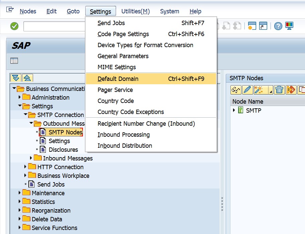Click the Expand All nodes icon
This screenshot has height=234, width=305.
[x=16, y=78]
